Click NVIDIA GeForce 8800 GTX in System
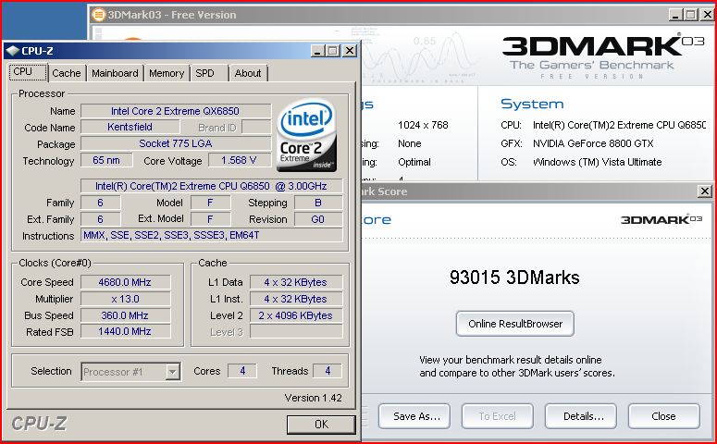The width and height of the screenshot is (717, 444). 593,143
